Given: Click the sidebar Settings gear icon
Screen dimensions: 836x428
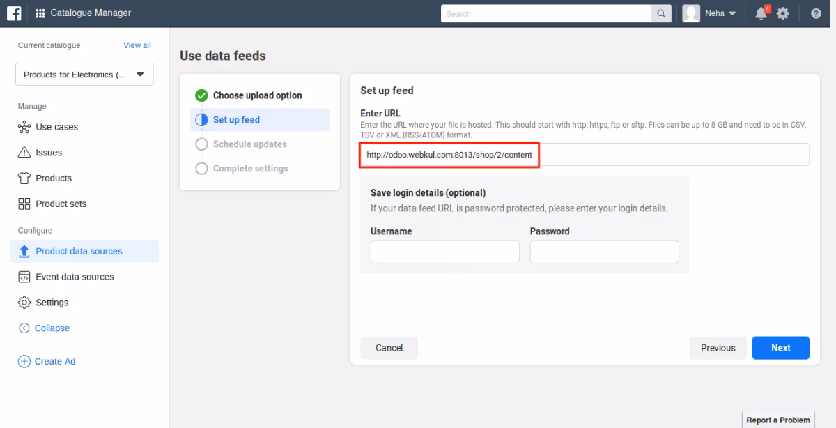Looking at the screenshot, I should coord(24,303).
